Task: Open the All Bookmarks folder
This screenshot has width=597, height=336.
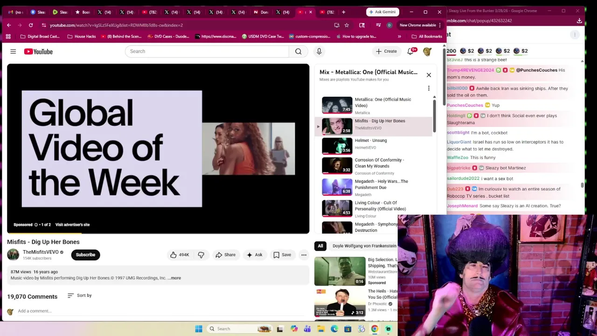Action: click(x=427, y=36)
